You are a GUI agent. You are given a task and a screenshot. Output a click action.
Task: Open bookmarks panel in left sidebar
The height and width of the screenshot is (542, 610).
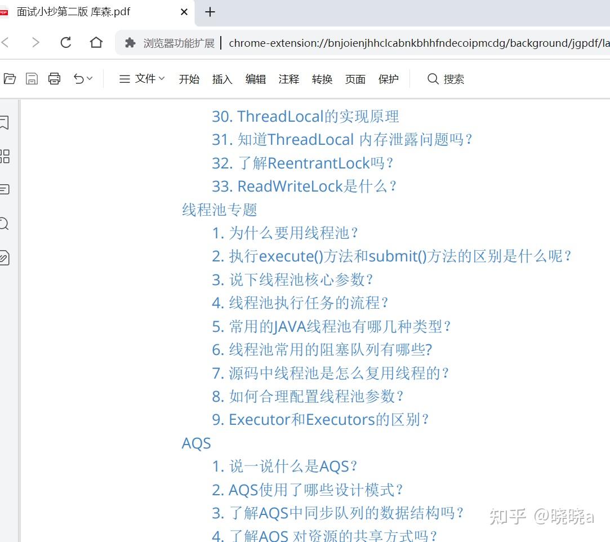coord(5,123)
